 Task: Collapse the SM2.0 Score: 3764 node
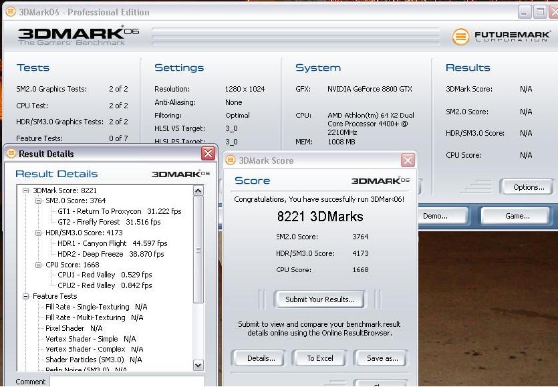(39, 201)
